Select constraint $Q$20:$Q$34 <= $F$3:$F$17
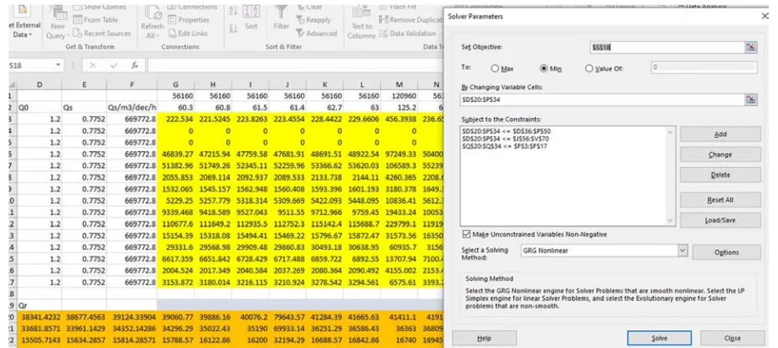Screen dimensions: 778x348 [505, 146]
